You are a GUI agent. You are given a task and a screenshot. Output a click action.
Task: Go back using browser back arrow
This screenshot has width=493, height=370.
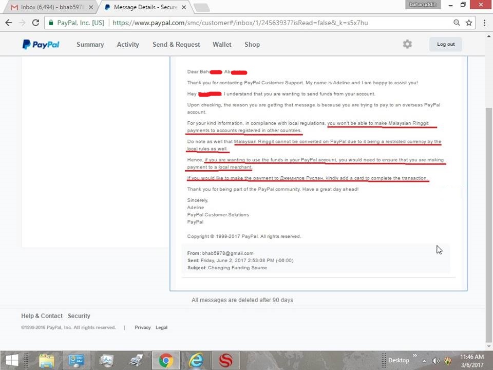pos(9,23)
